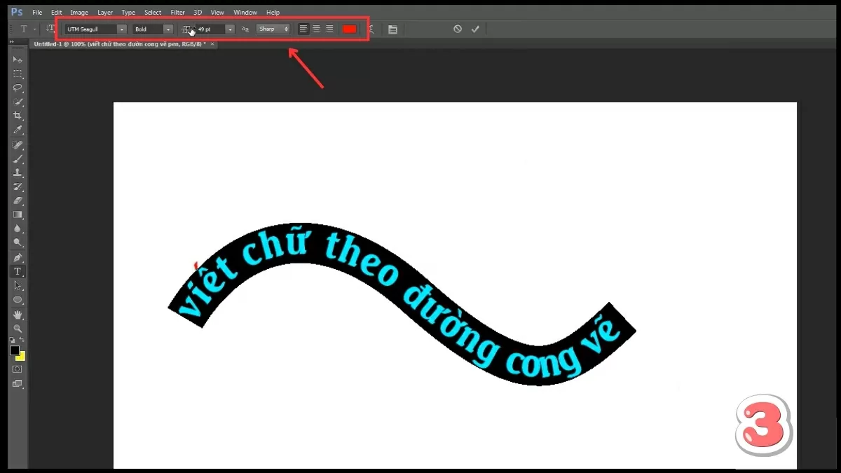Choose the Clone Stamp tool
The height and width of the screenshot is (473, 841).
(18, 172)
